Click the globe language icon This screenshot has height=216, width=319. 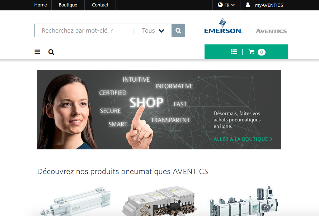(220, 5)
